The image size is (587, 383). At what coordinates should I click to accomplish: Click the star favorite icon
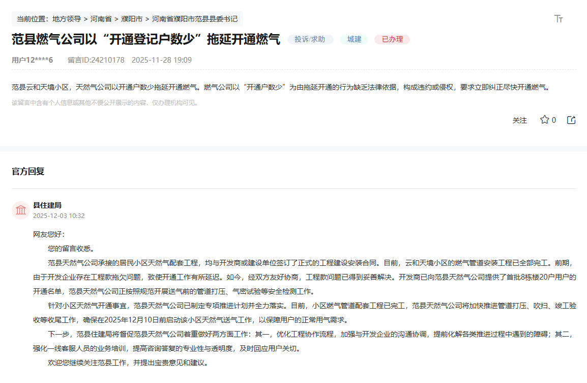coord(544,120)
